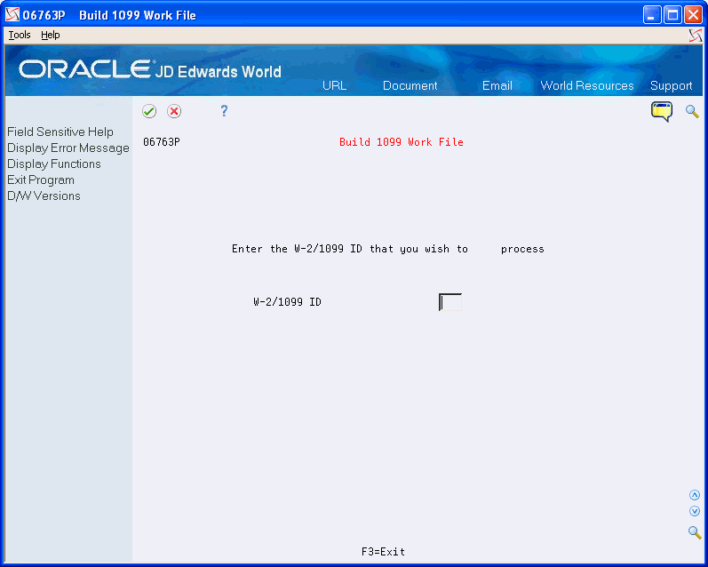Close the Build 1099 Work File window

pos(693,15)
